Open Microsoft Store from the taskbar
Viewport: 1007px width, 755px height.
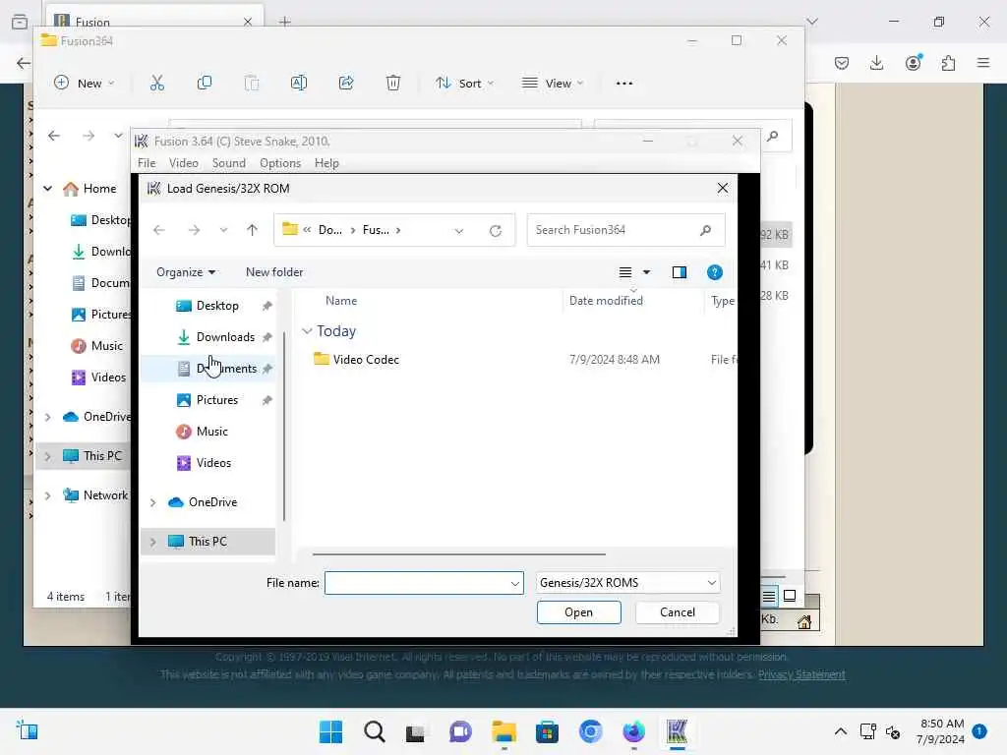click(547, 731)
